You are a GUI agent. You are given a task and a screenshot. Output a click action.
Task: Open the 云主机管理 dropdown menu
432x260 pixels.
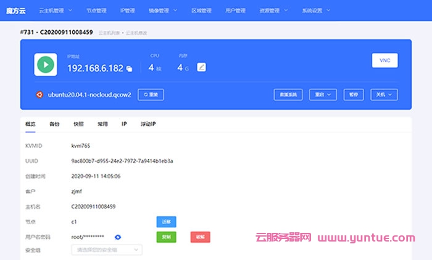pyautogui.click(x=56, y=10)
